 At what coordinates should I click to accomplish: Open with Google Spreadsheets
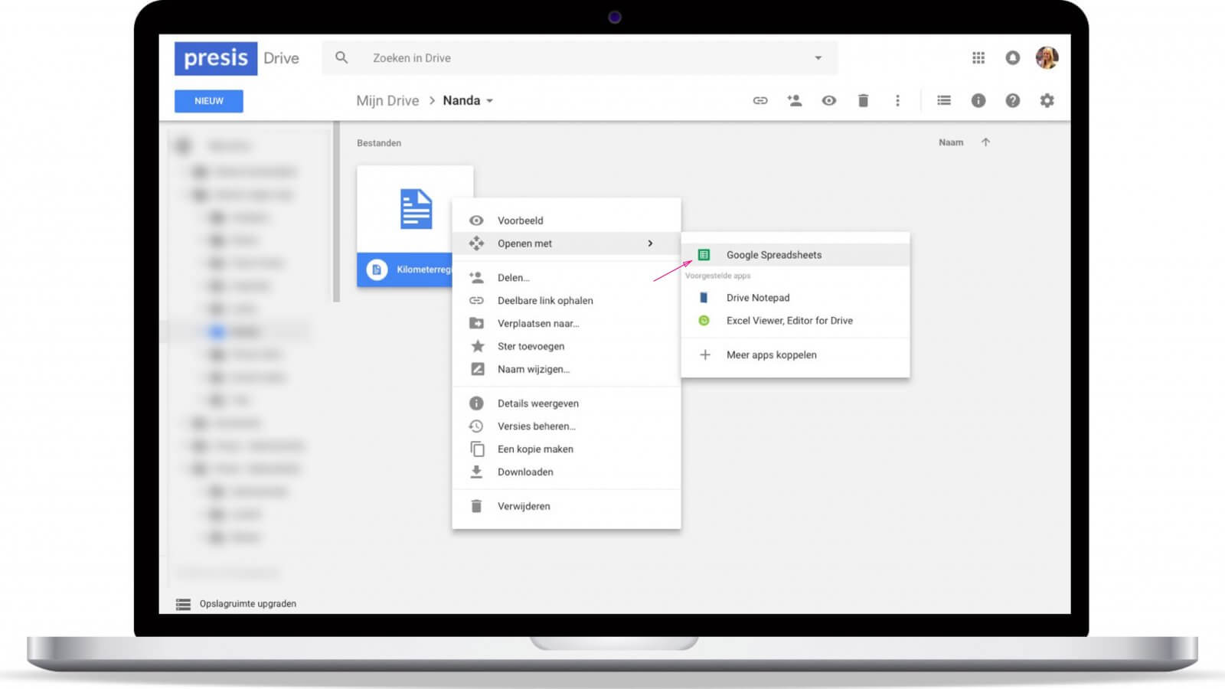[795, 255]
